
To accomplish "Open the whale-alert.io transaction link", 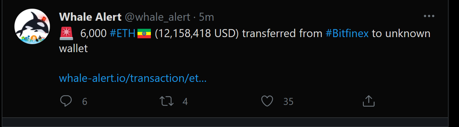I will point(133,78).
